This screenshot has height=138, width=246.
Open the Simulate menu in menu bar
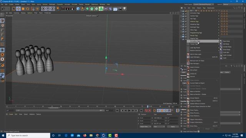pyautogui.click(x=75, y=4)
